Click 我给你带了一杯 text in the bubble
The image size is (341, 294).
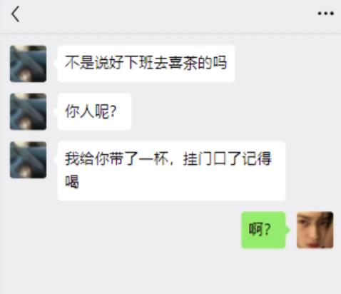point(116,158)
